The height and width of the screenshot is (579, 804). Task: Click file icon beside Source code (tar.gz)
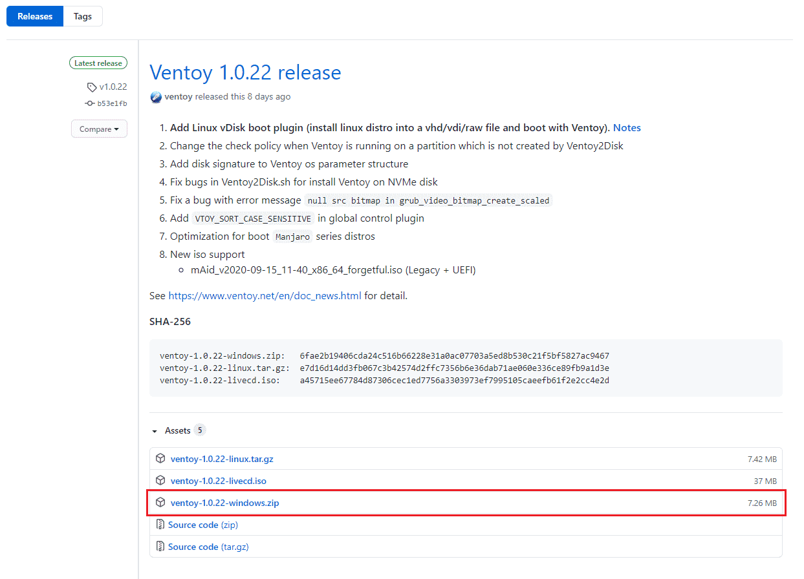[x=160, y=547]
